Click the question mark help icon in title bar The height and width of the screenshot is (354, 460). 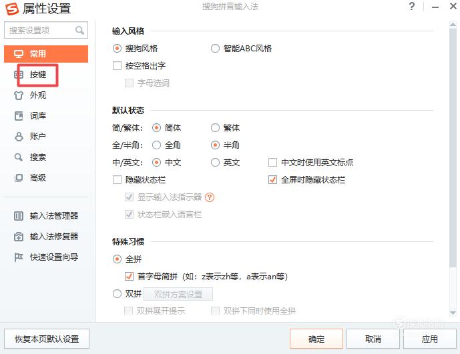click(x=412, y=6)
